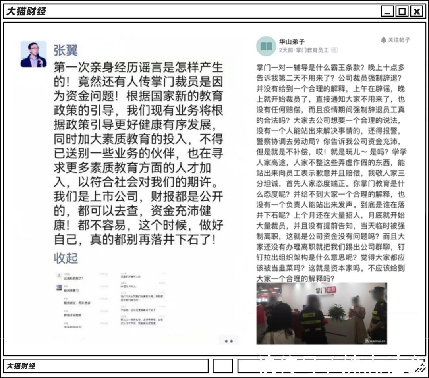Image resolution: width=429 pixels, height=378 pixels.
Task: Click the small user avatar in first comment
Action: click(58, 275)
